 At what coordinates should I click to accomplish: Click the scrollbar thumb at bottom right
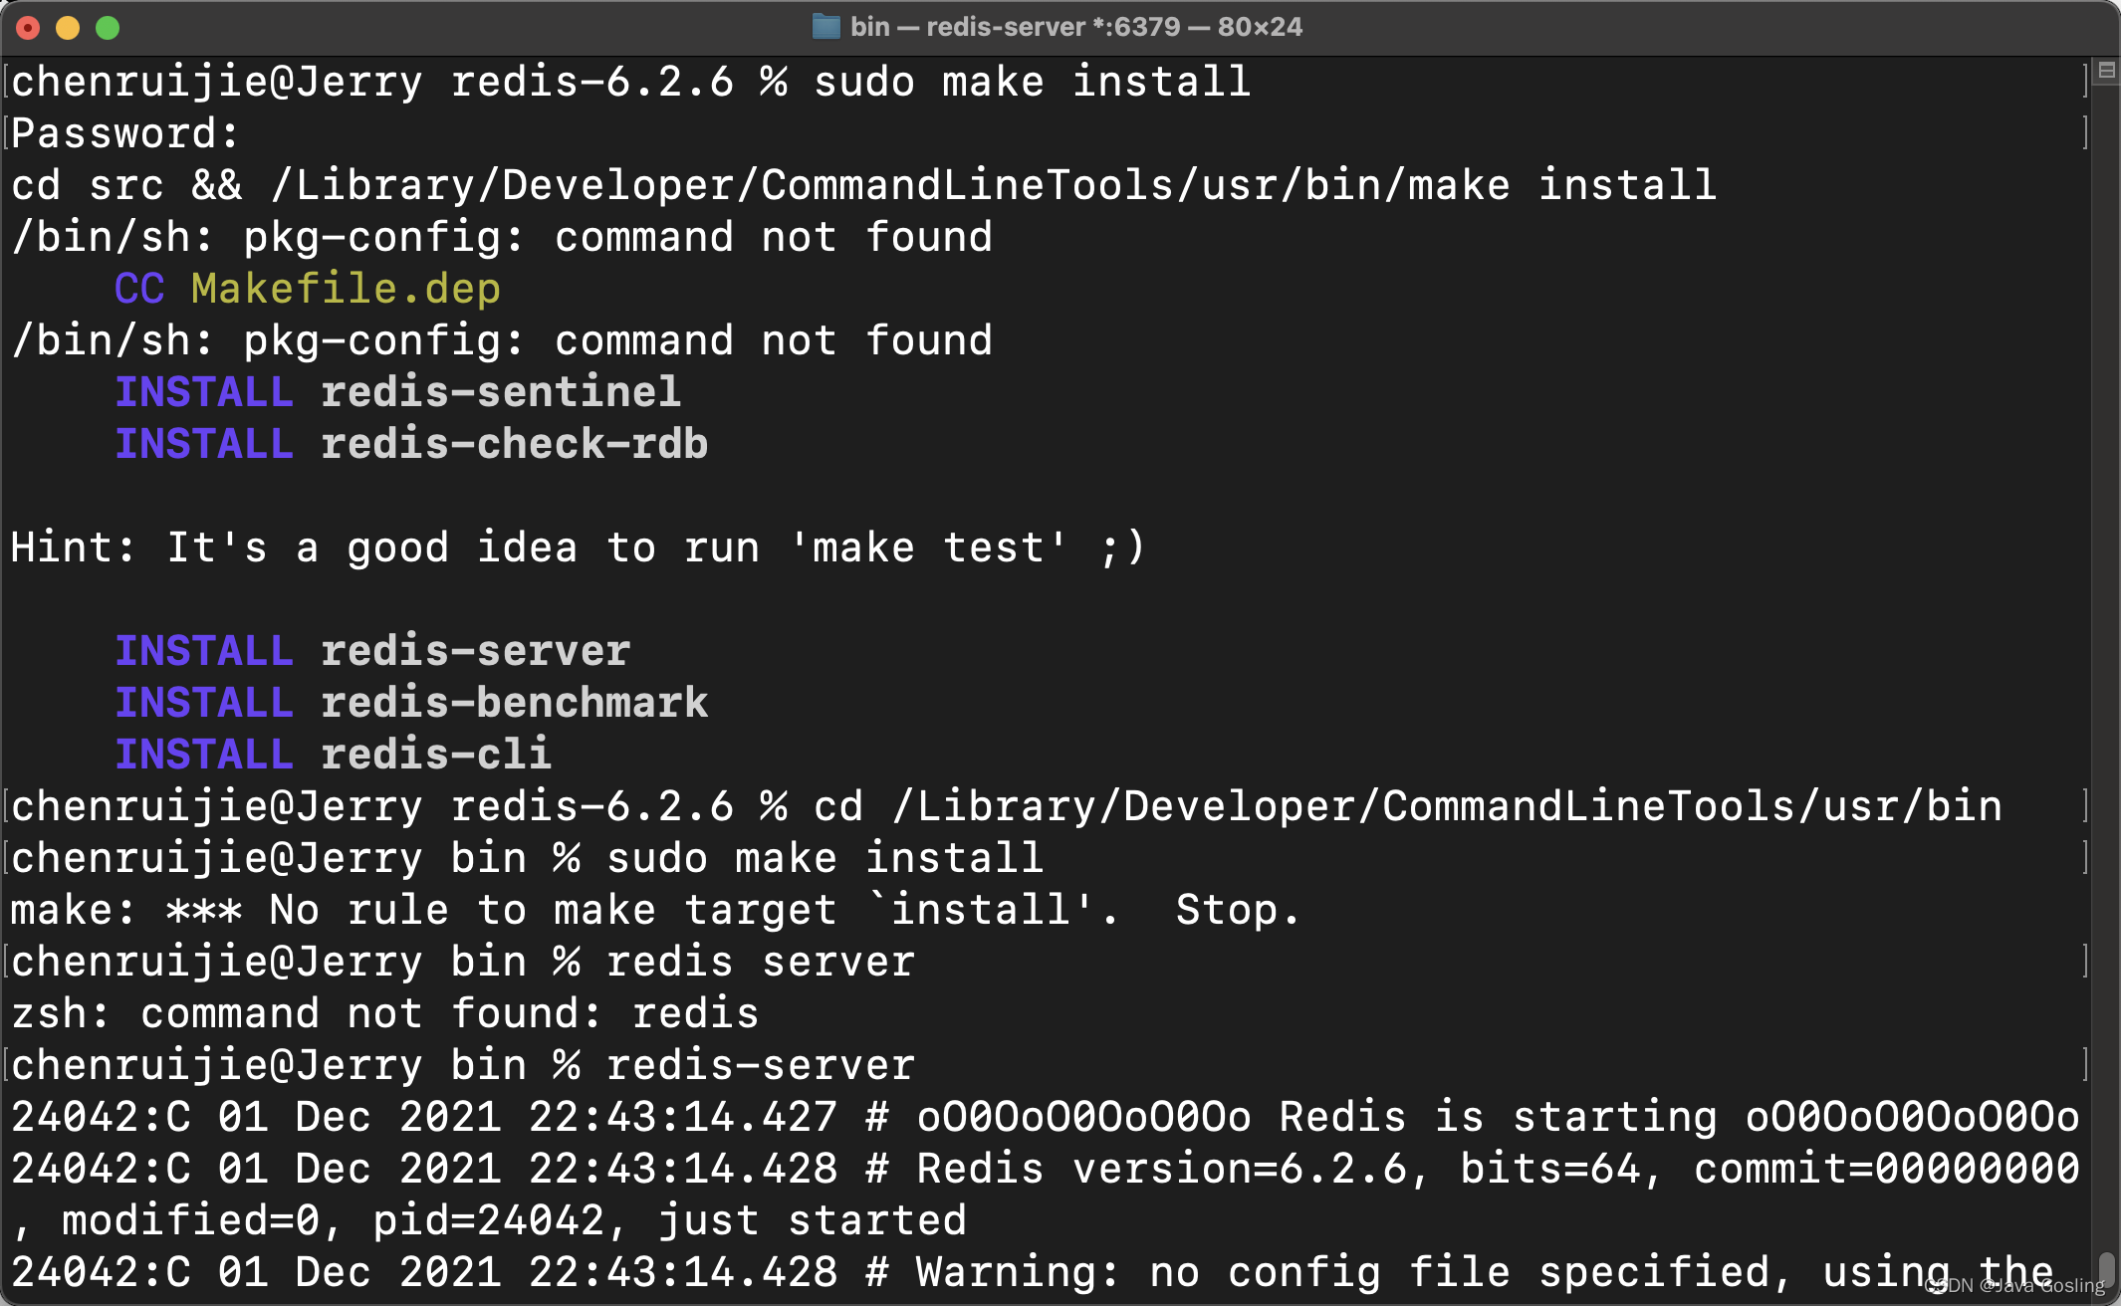pos(2106,1270)
